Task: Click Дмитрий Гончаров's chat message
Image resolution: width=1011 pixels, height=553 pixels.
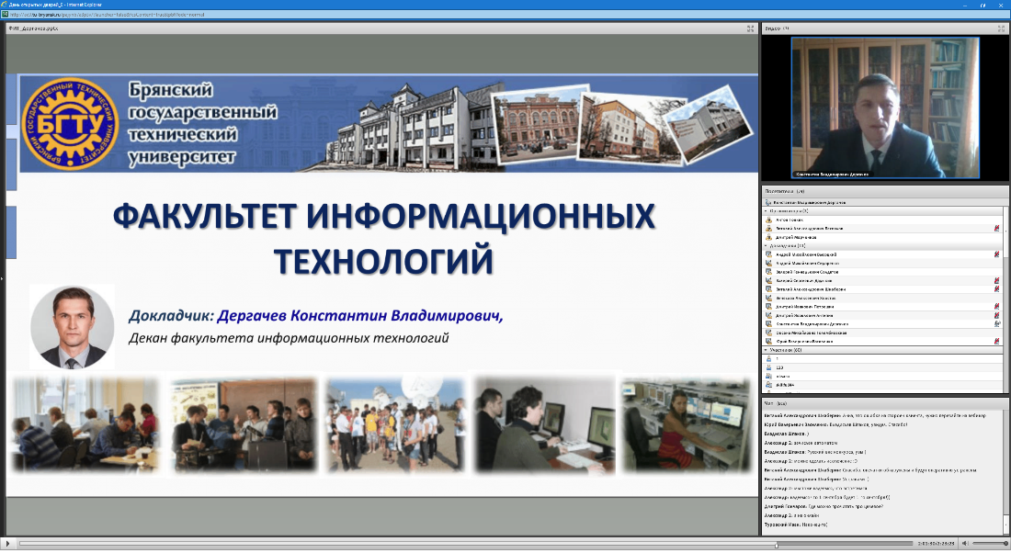Action: (826, 506)
